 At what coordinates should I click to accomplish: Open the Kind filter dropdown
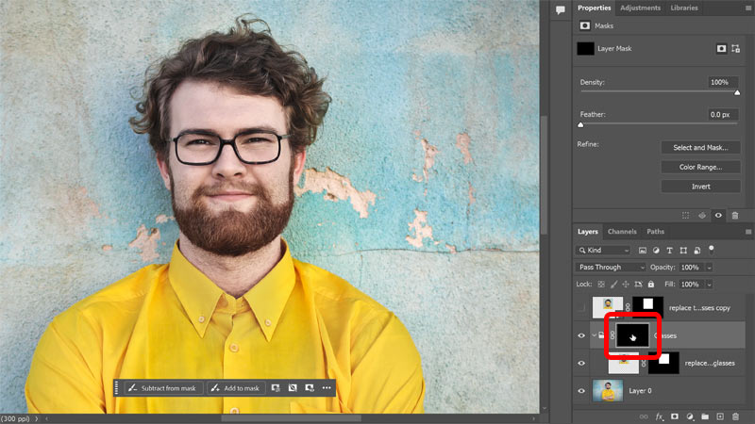603,251
